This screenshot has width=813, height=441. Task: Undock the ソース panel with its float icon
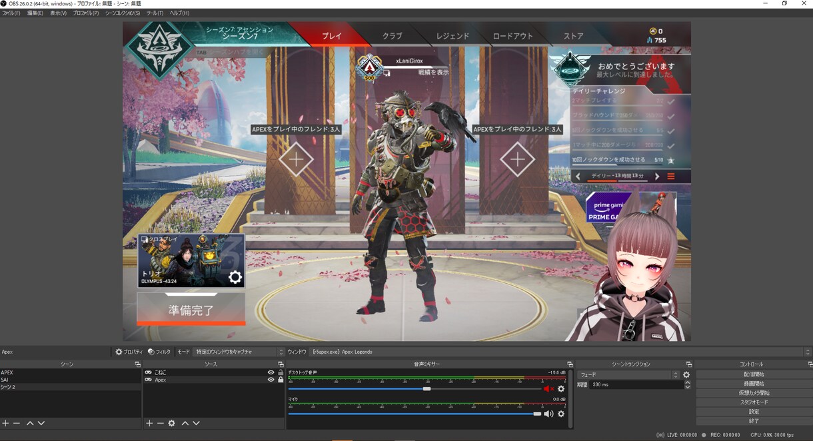(281, 364)
